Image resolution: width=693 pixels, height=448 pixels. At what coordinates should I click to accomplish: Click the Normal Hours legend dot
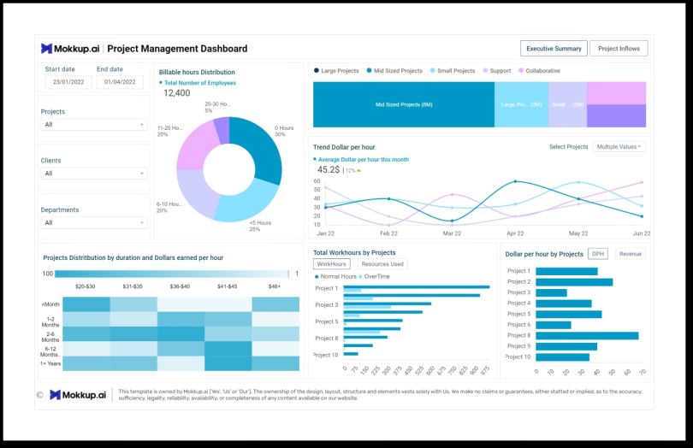[317, 276]
